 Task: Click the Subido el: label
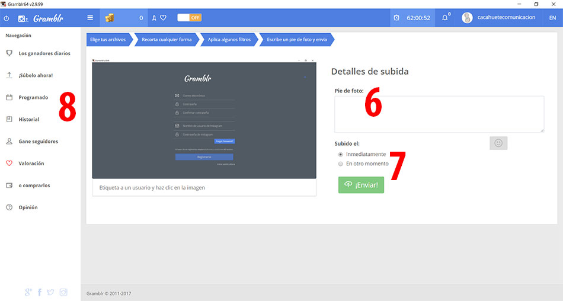click(x=347, y=143)
